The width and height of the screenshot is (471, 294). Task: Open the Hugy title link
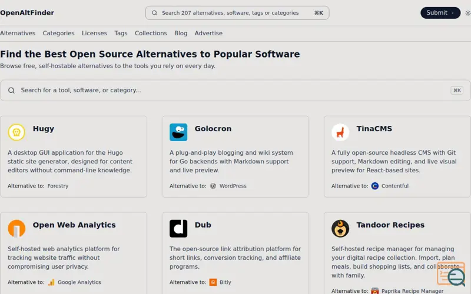pos(43,129)
